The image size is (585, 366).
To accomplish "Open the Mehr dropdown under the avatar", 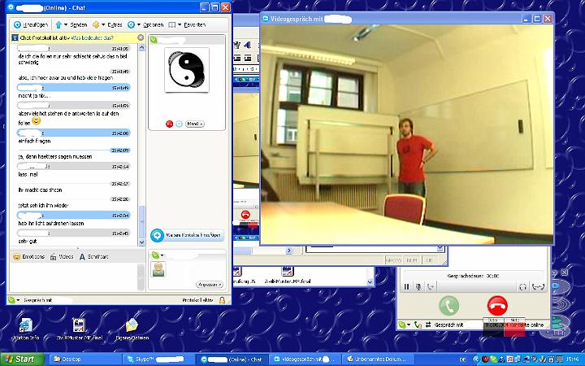I will 195,124.
